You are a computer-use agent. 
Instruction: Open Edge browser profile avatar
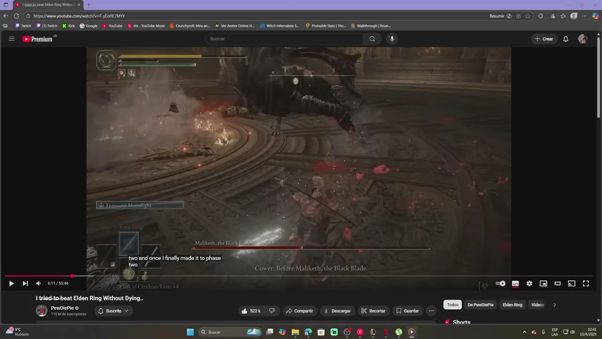click(574, 16)
